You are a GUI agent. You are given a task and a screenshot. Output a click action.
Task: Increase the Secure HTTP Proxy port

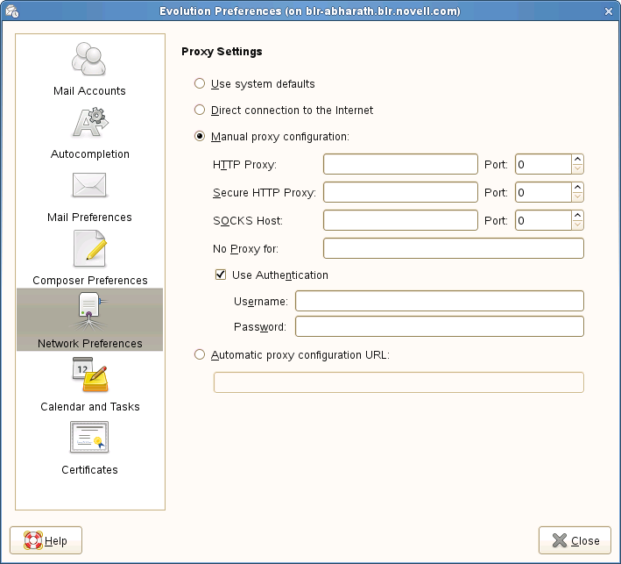point(577,187)
